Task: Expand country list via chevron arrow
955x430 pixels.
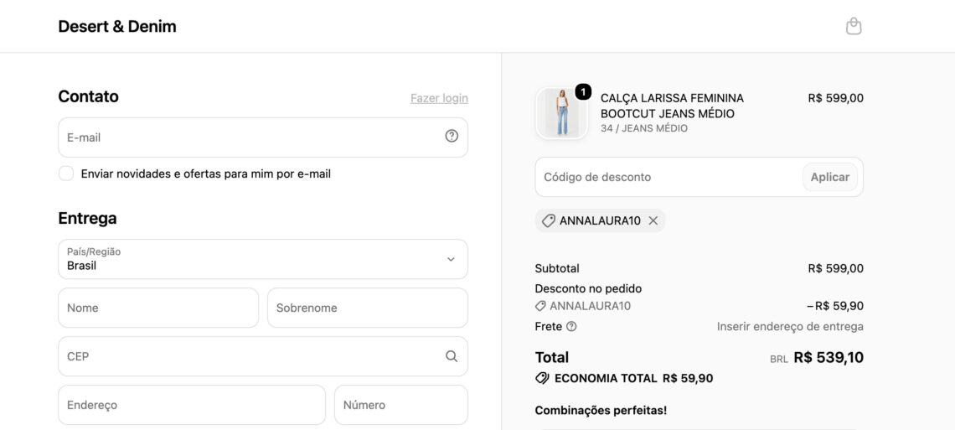Action: [x=451, y=259]
